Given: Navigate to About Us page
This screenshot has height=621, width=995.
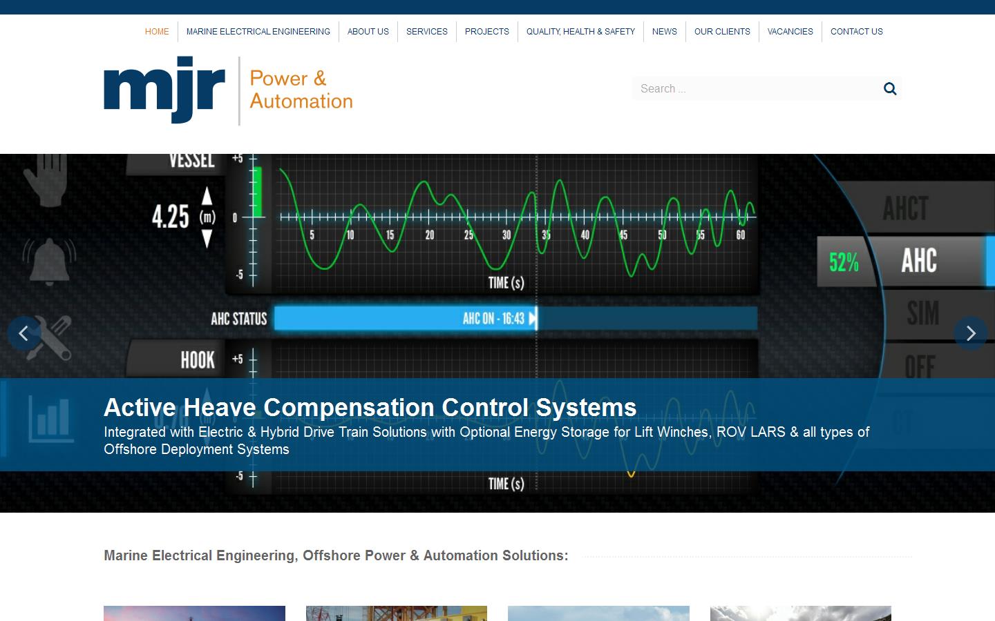Looking at the screenshot, I should pos(368,32).
